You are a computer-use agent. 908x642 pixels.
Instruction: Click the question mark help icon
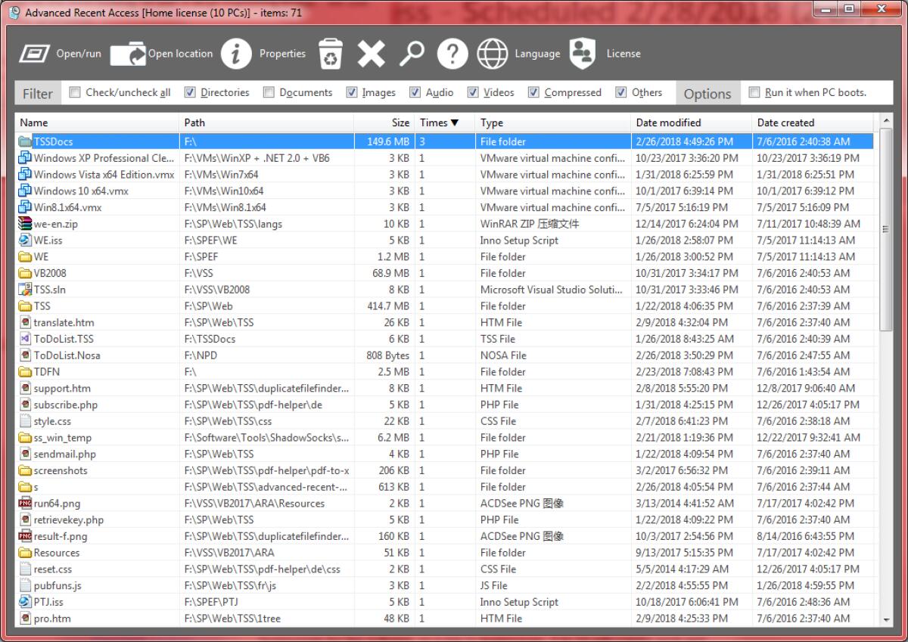pos(452,53)
